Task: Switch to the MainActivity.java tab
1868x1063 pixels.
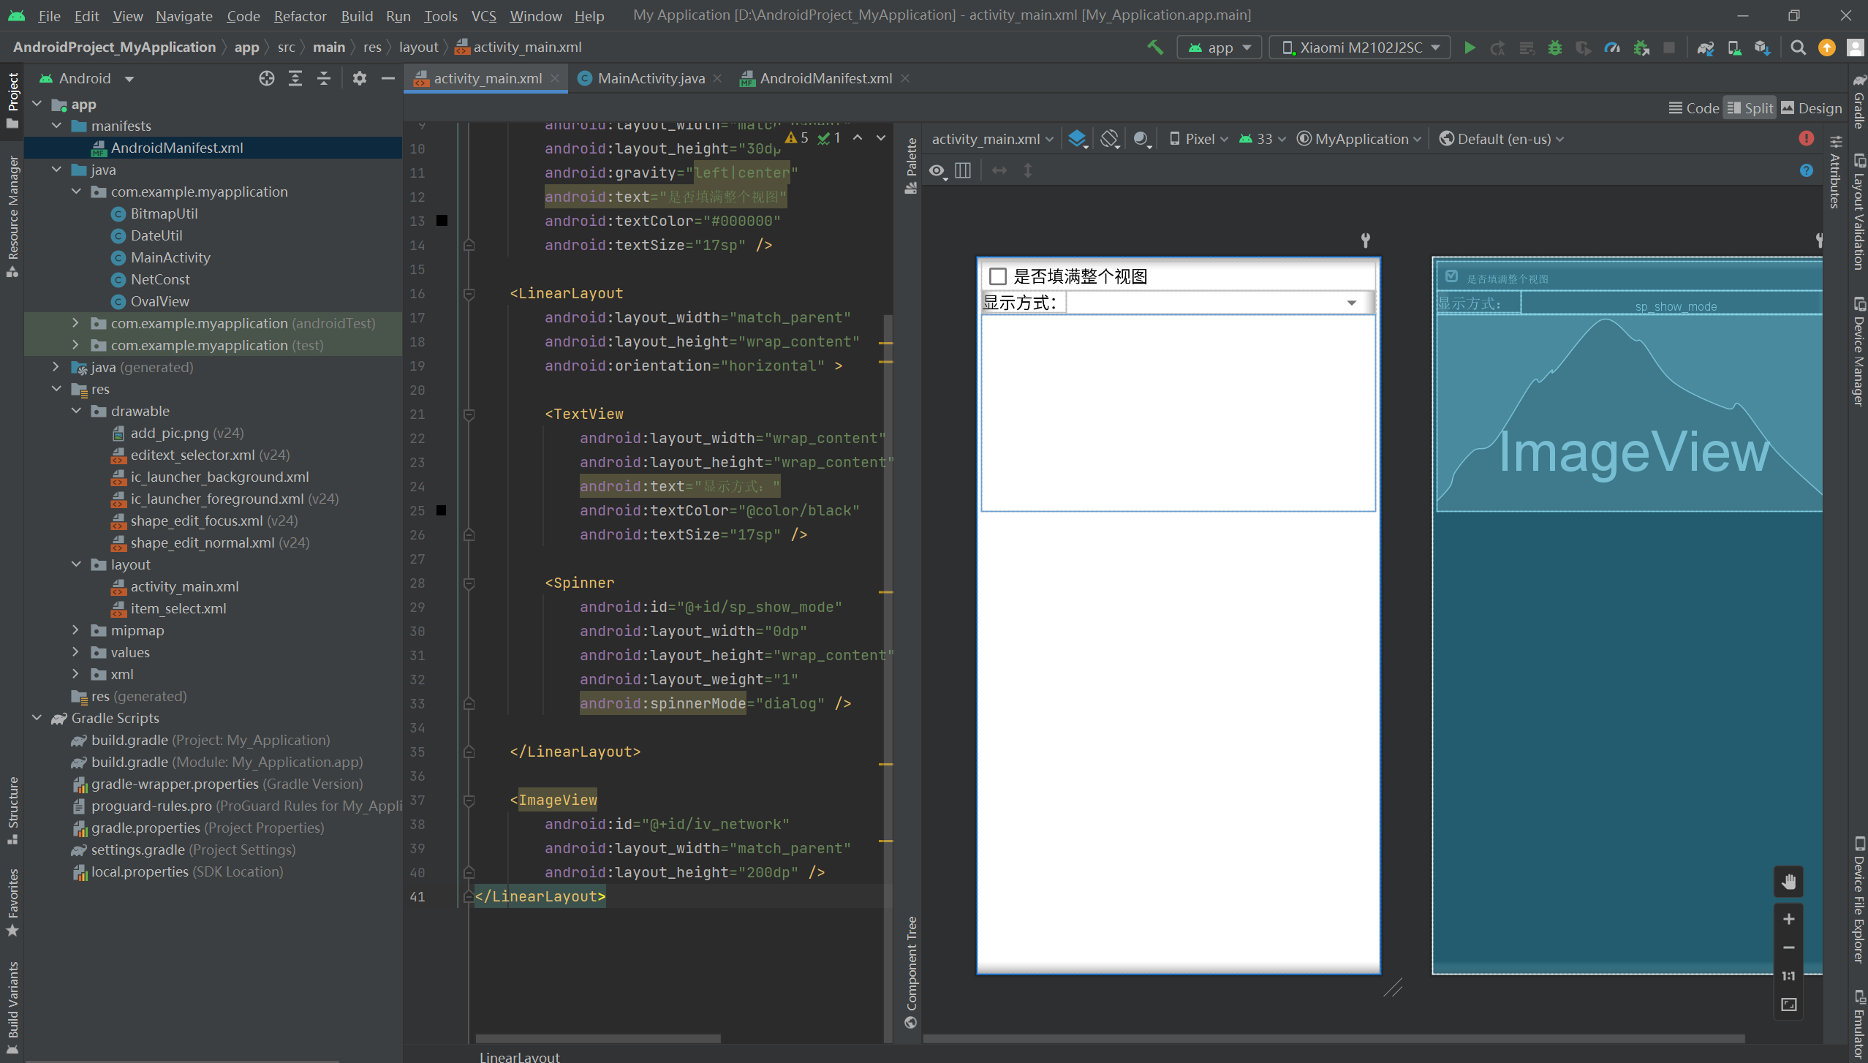Action: pyautogui.click(x=651, y=79)
